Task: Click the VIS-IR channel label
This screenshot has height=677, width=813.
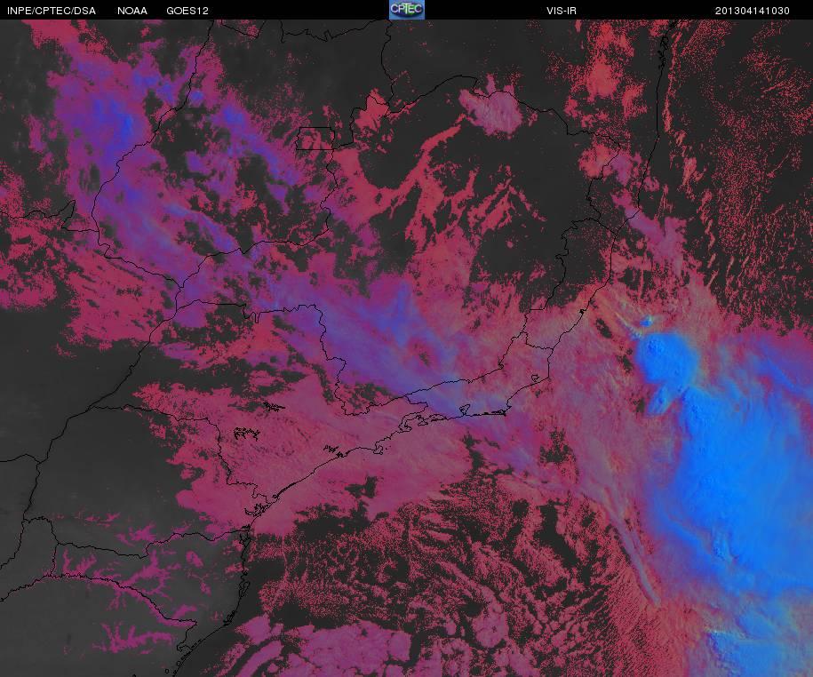Action: pyautogui.click(x=562, y=11)
